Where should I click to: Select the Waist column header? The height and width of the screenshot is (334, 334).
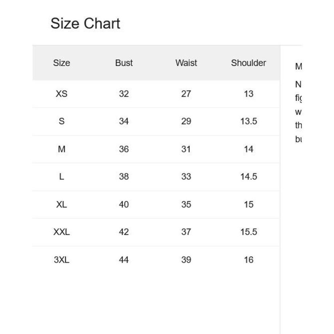pos(186,63)
